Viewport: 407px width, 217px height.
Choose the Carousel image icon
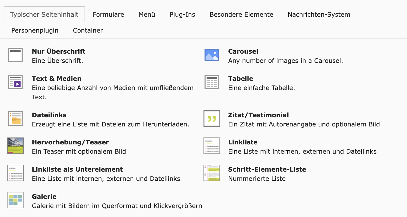click(x=212, y=55)
